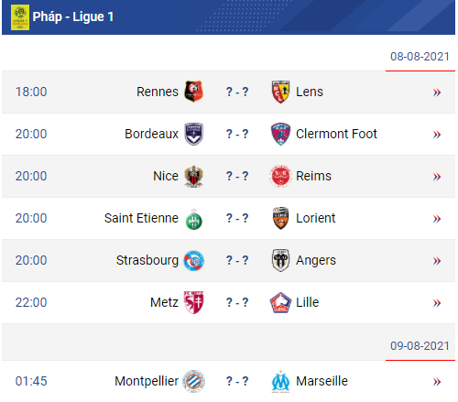Open the Strasbourg team link
458x402 pixels.
(x=147, y=260)
